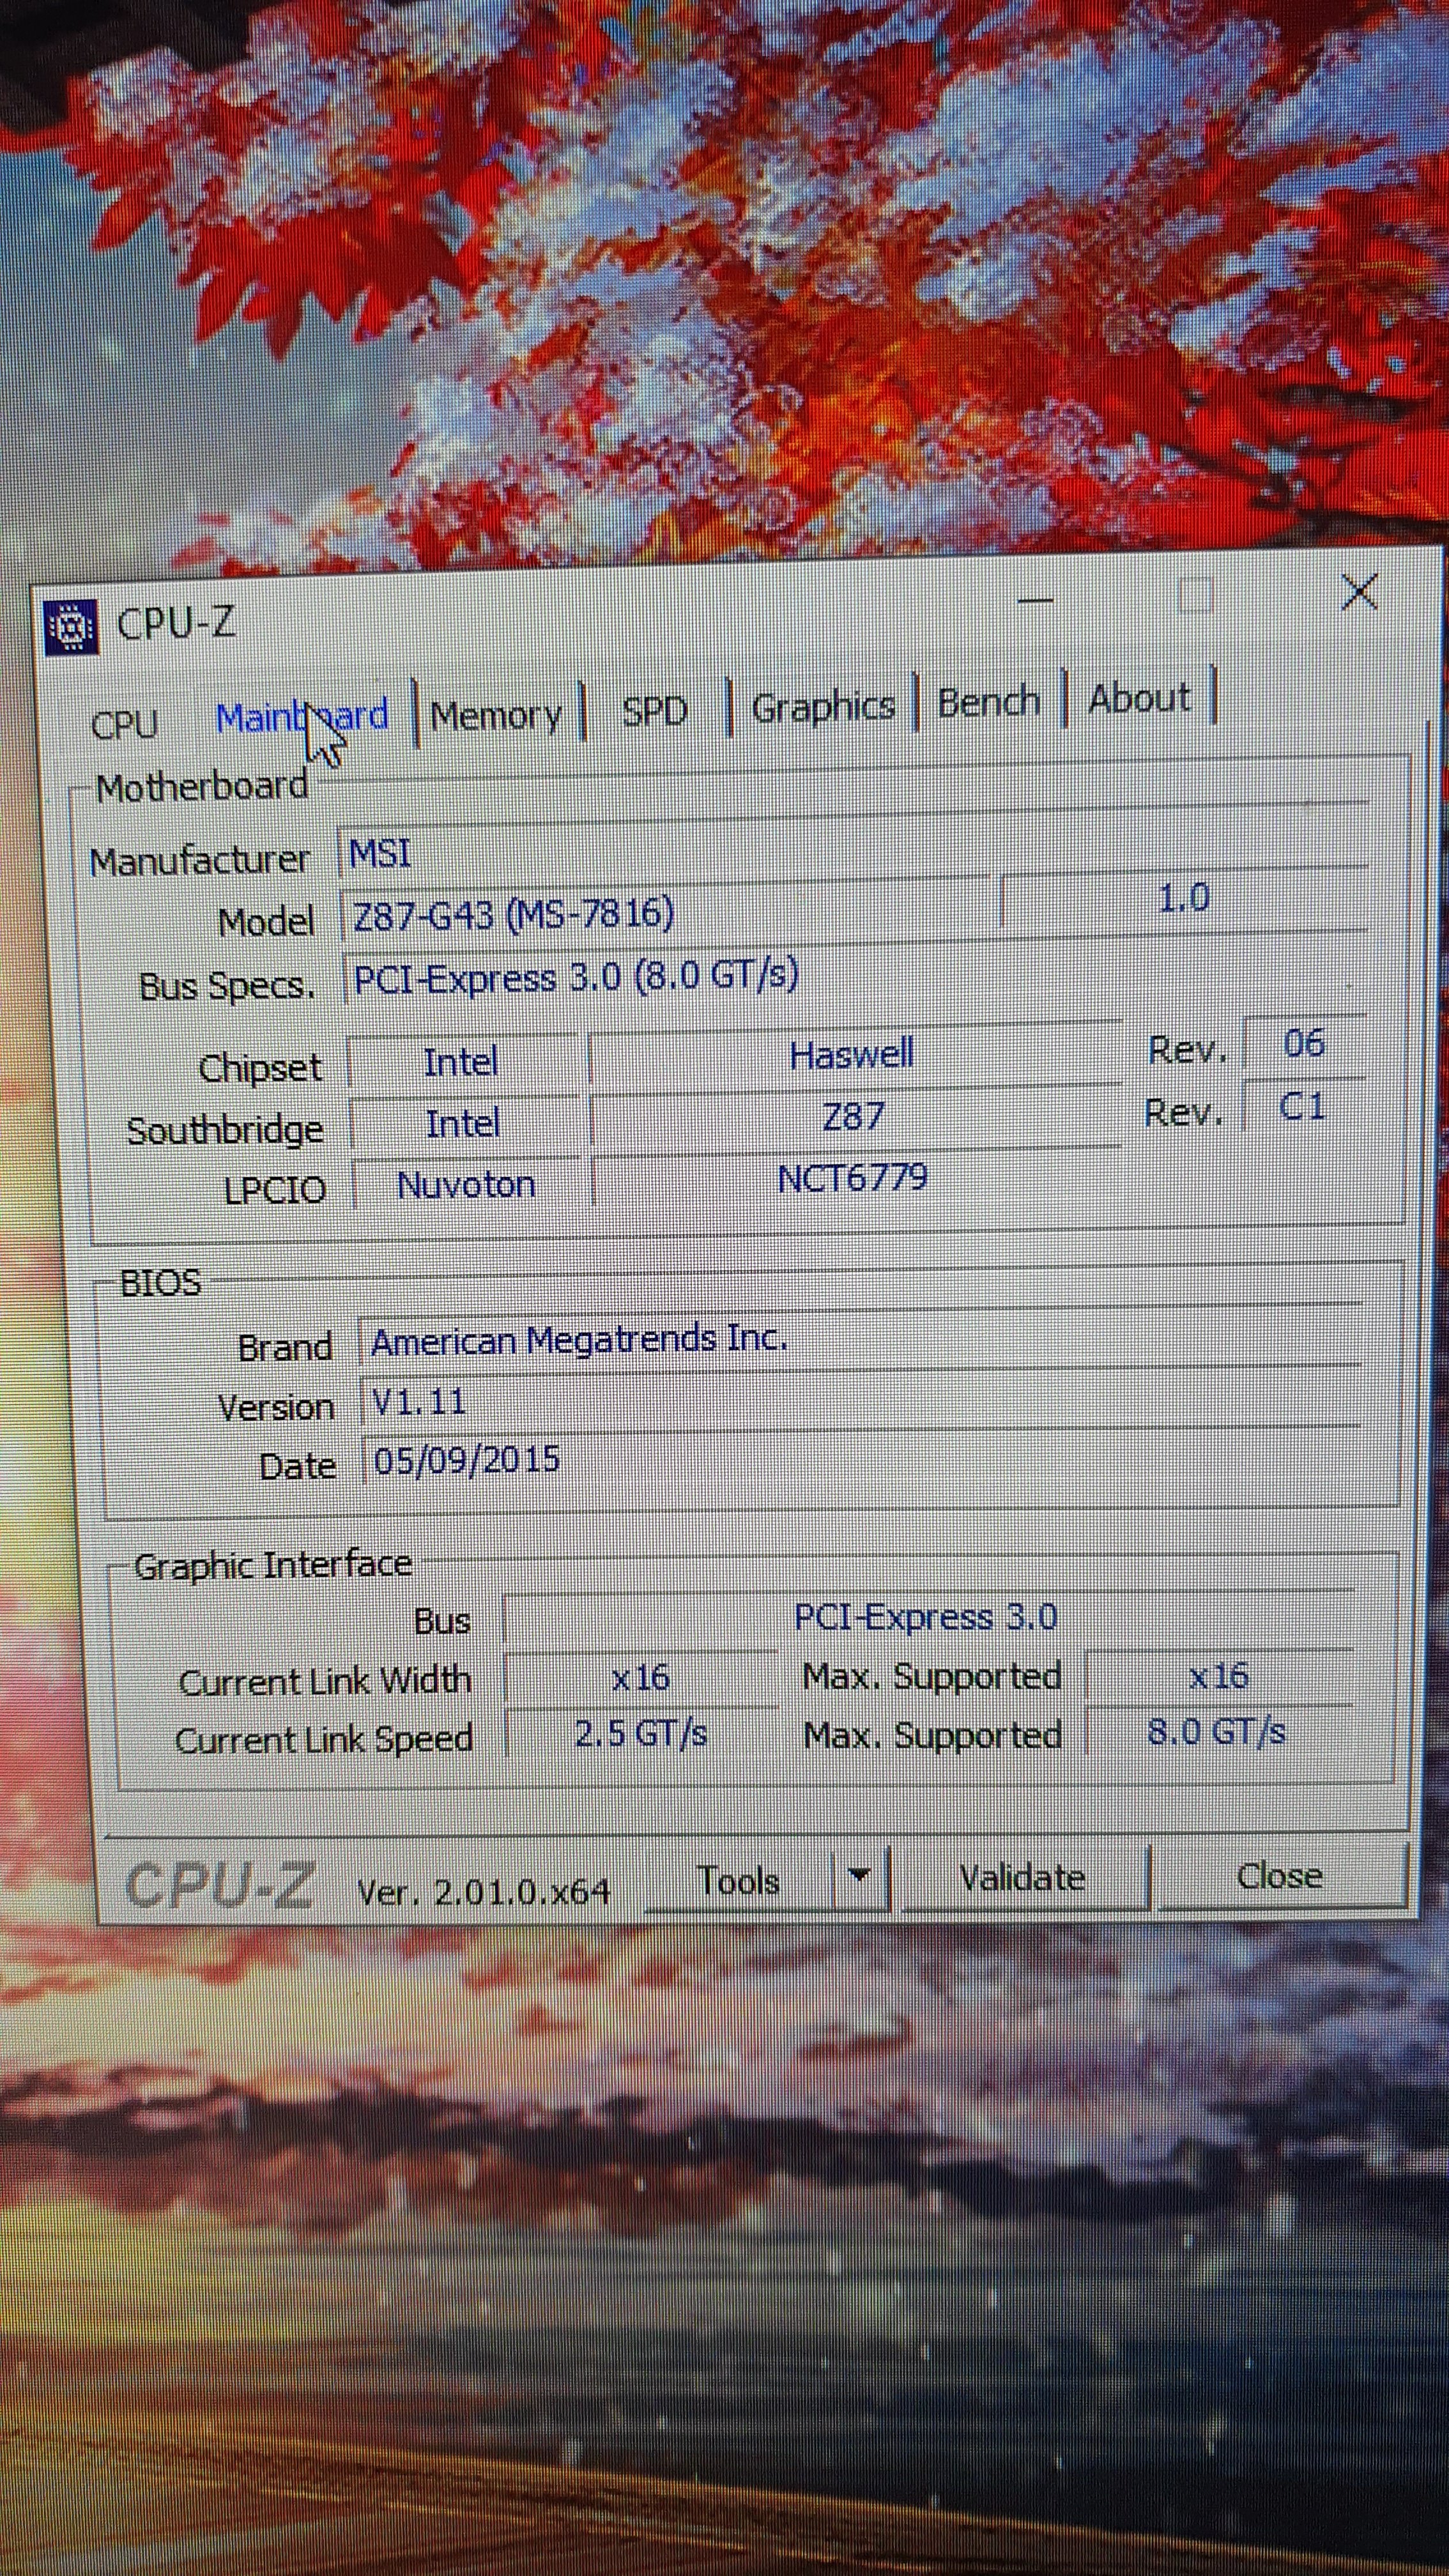Screen dimensions: 1449x2576
Task: Go to the Bench tab
Action: tap(988, 702)
